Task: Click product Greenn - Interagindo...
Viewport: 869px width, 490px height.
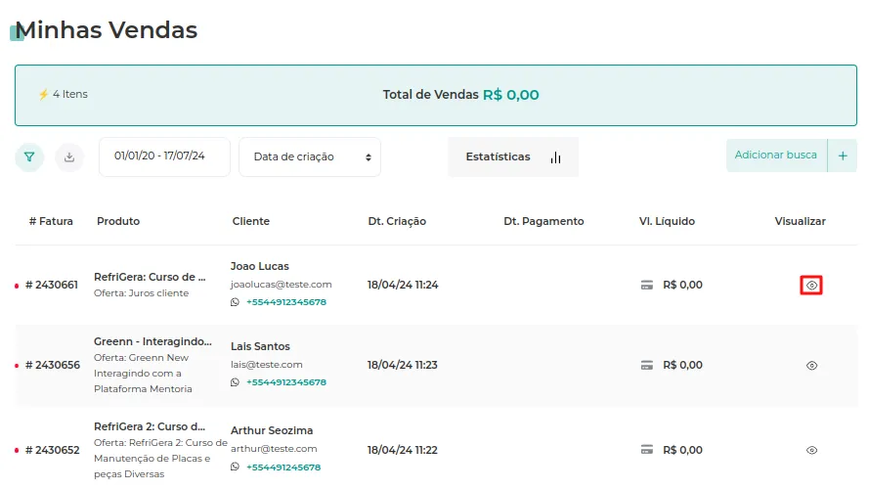Action: [x=152, y=342]
